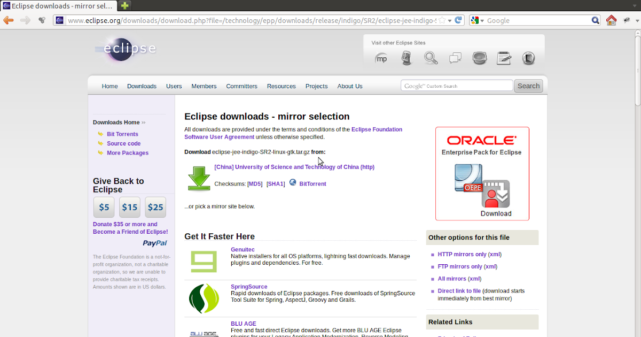This screenshot has width=641, height=337.
Task: Click the BLU AGE logo image
Action: (204, 333)
